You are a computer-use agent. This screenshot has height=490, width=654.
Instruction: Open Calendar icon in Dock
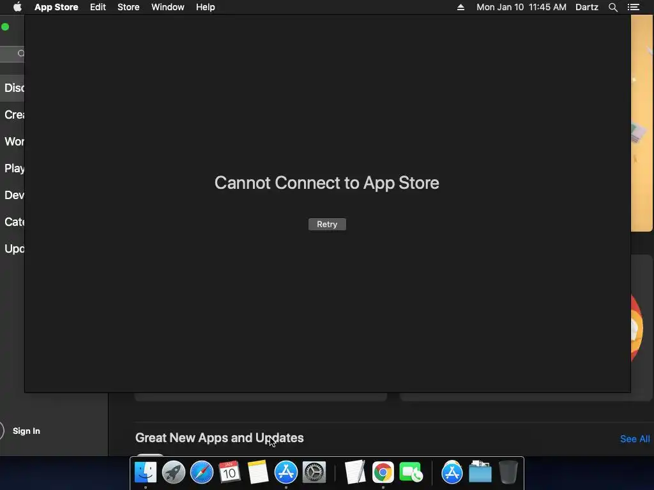(x=230, y=473)
